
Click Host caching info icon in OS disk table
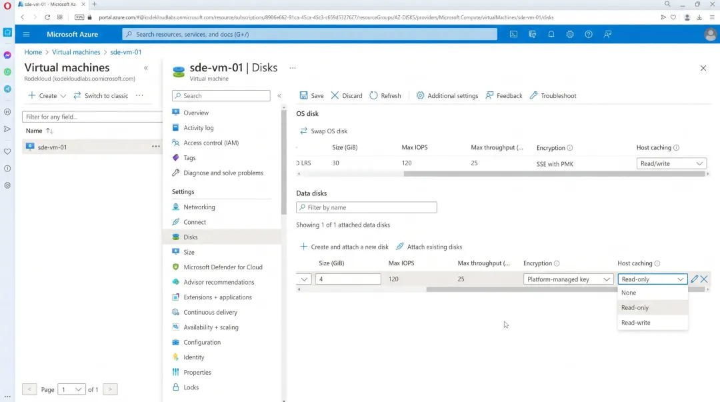tap(677, 148)
